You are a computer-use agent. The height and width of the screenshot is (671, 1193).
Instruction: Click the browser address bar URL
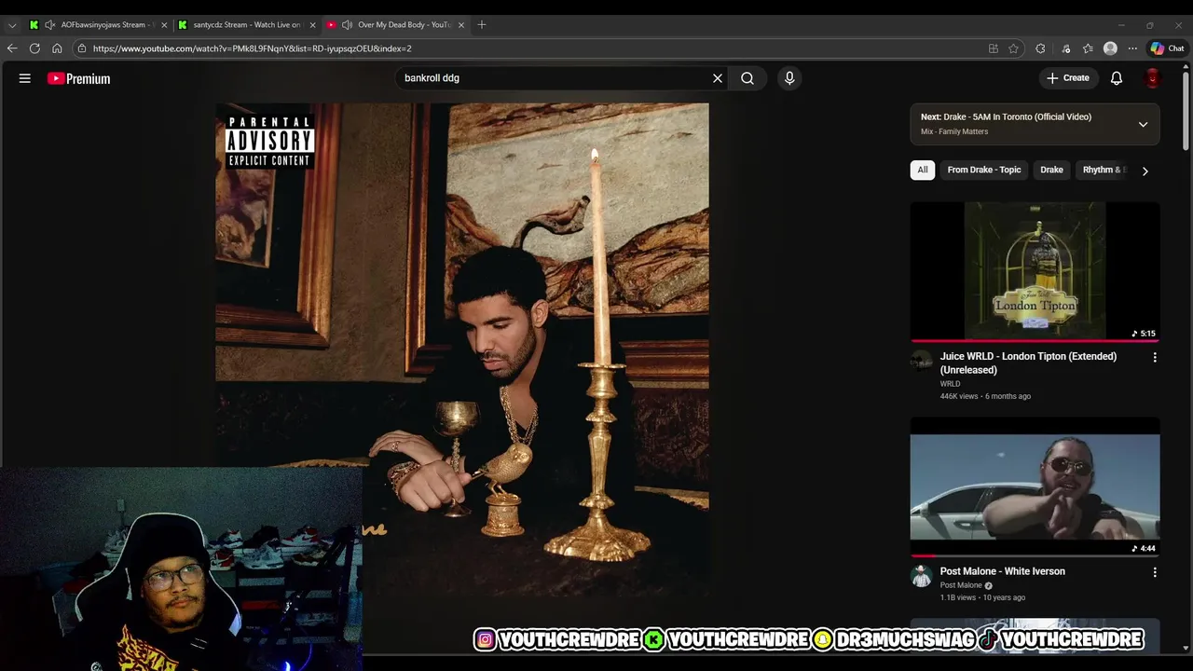click(253, 48)
